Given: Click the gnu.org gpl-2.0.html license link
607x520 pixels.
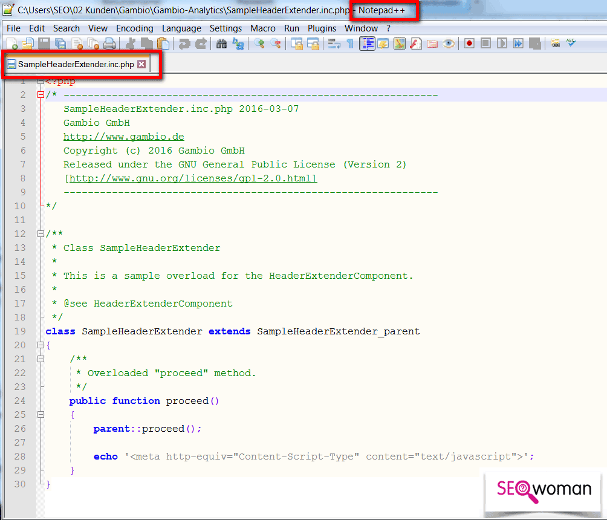Looking at the screenshot, I should tap(191, 178).
